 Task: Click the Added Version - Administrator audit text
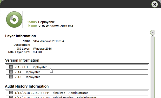coord(75,97)
